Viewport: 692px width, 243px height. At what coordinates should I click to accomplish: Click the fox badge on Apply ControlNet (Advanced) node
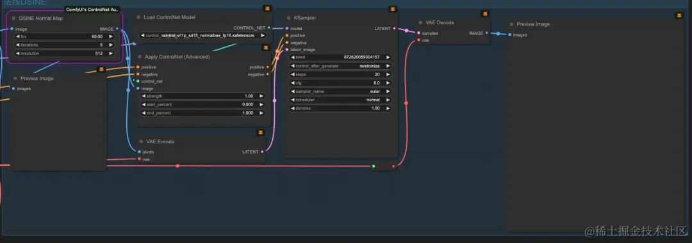(x=266, y=47)
